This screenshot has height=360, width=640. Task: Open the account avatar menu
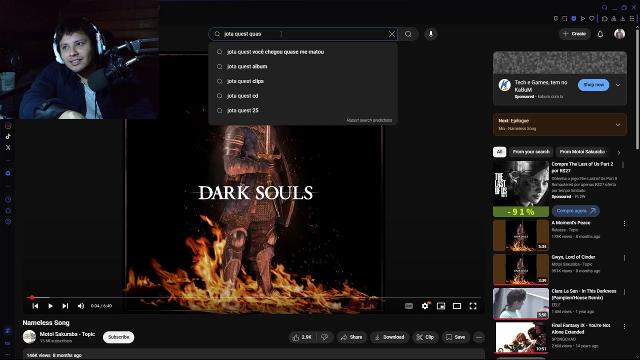pyautogui.click(x=619, y=34)
